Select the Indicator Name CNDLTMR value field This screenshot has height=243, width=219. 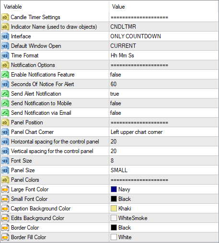[163, 27]
